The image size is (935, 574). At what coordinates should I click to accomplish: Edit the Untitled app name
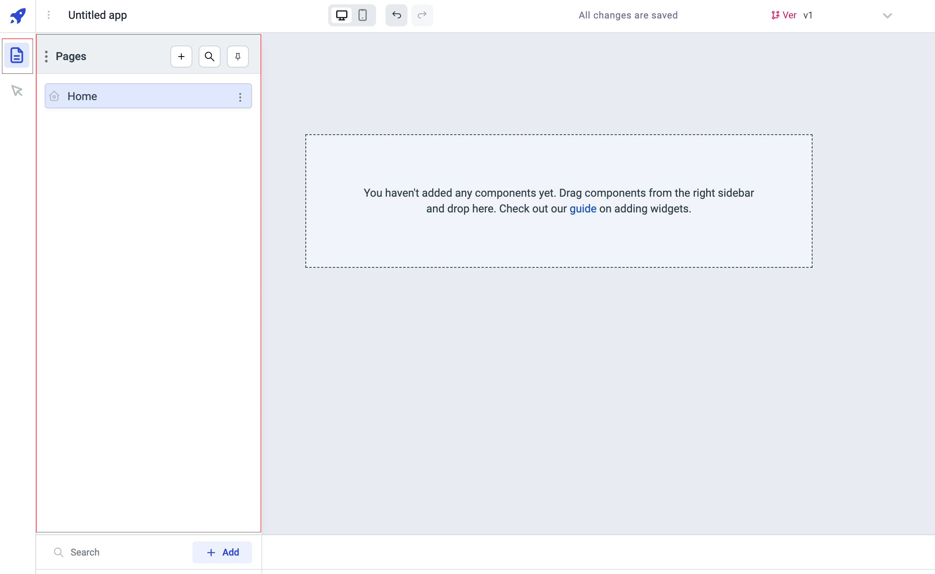coord(97,15)
